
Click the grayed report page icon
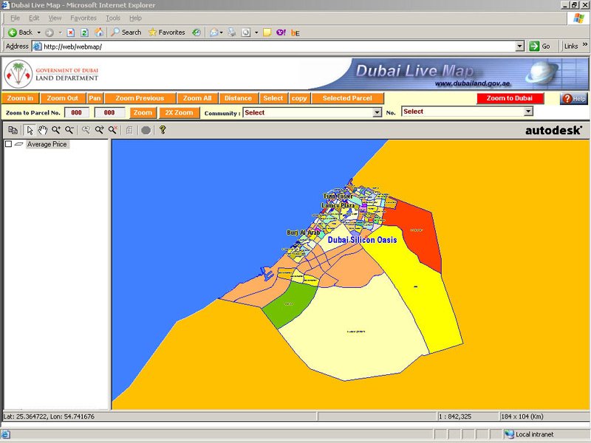pos(129,131)
